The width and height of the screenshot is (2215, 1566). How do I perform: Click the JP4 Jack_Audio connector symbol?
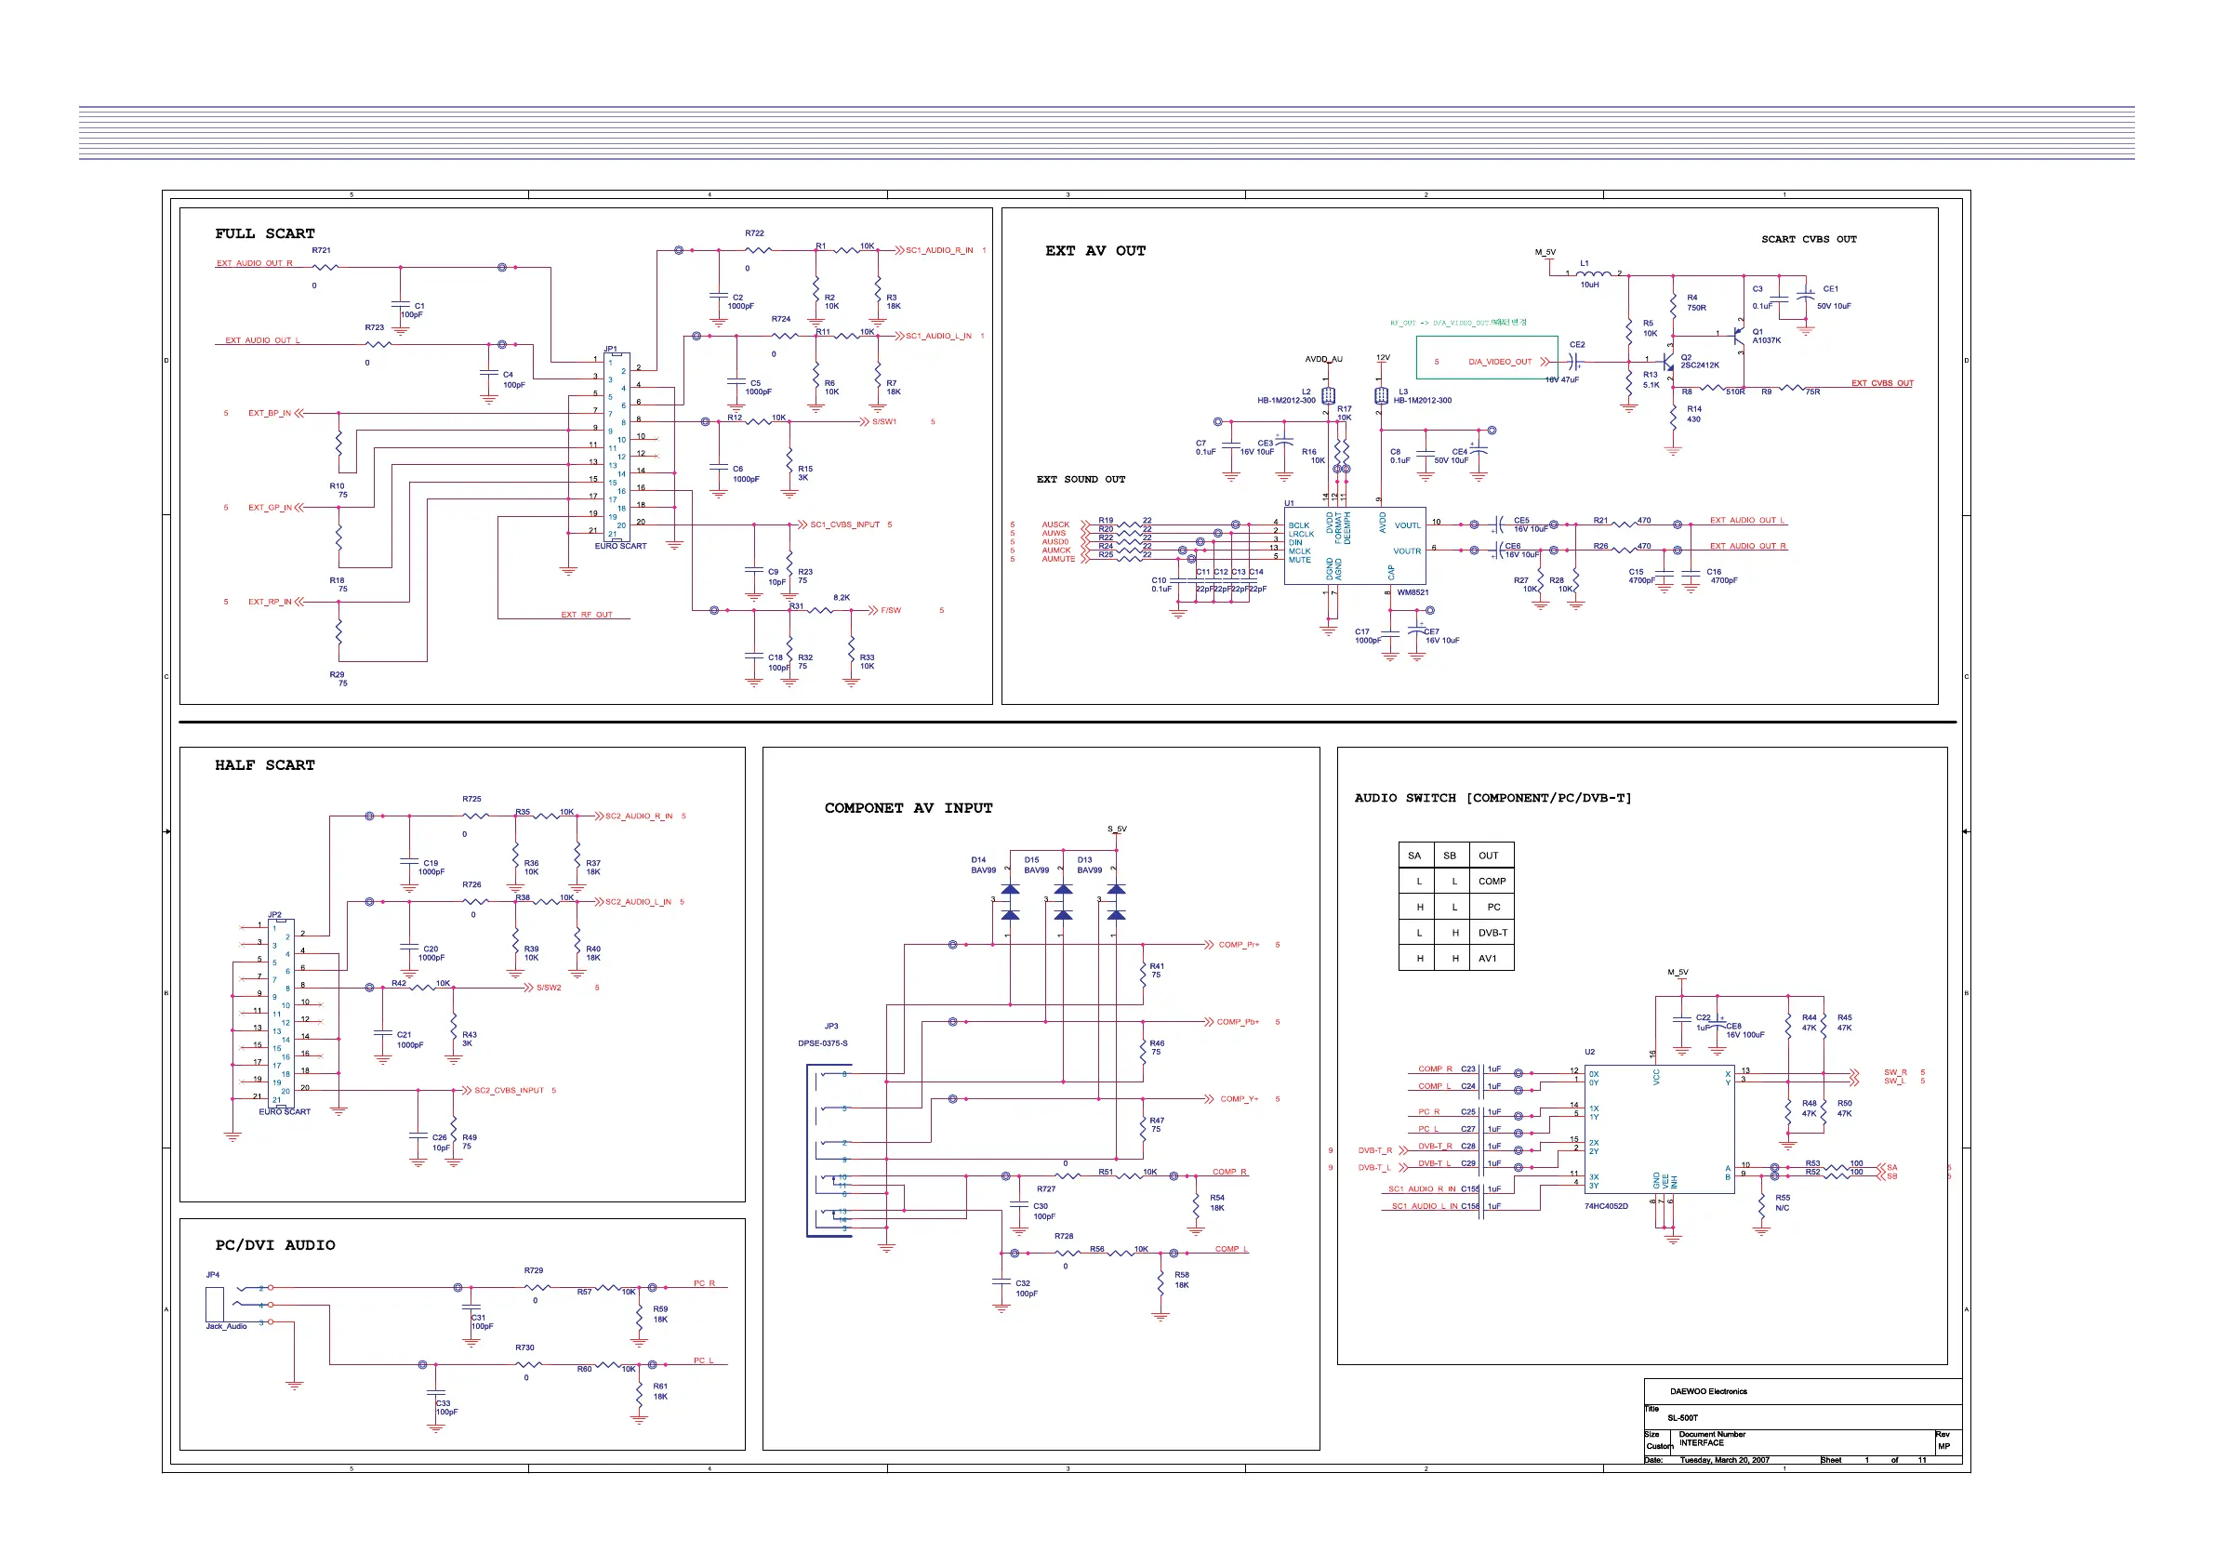click(215, 1304)
